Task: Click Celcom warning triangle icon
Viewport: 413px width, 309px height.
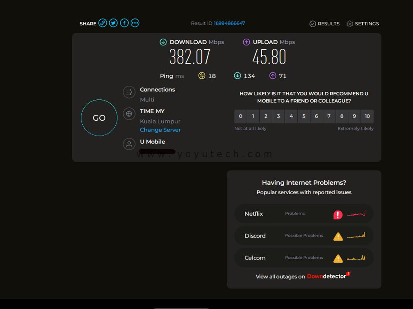Action: 338,259
